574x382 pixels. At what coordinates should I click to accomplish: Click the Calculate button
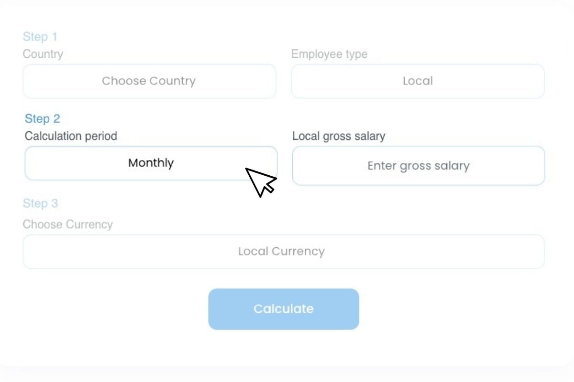[283, 308]
